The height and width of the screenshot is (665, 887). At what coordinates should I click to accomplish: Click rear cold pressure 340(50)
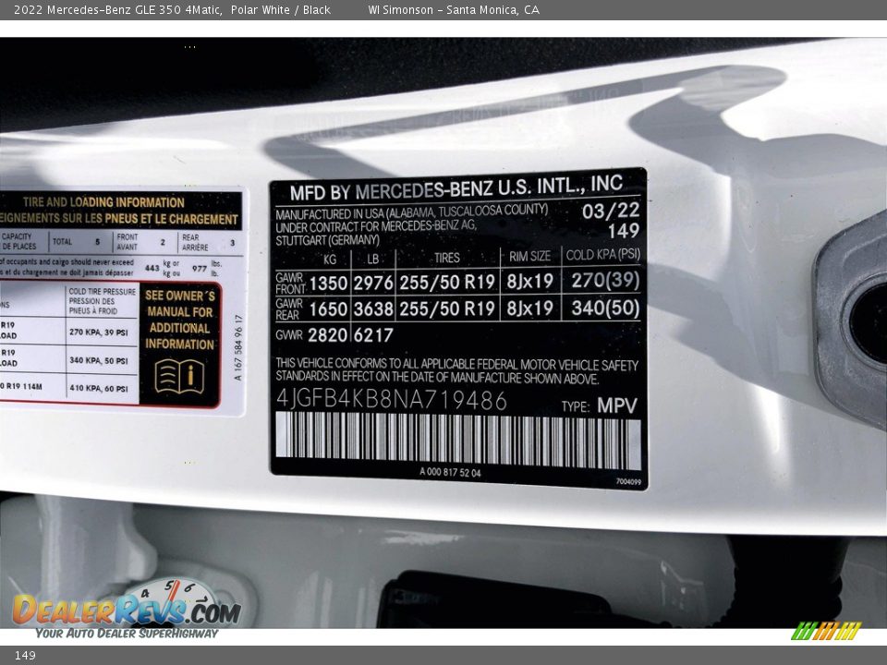pos(605,308)
